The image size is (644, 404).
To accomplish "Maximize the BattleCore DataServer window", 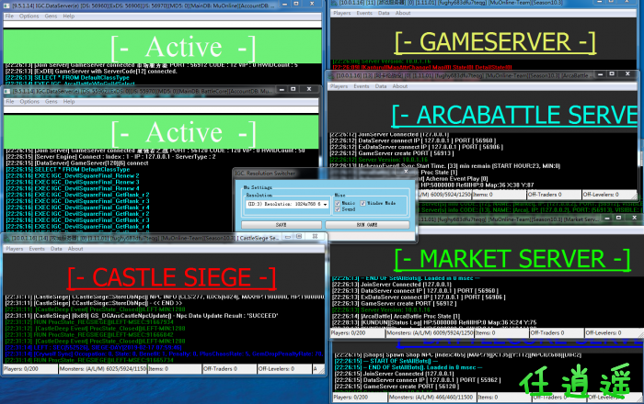I will [293, 89].
